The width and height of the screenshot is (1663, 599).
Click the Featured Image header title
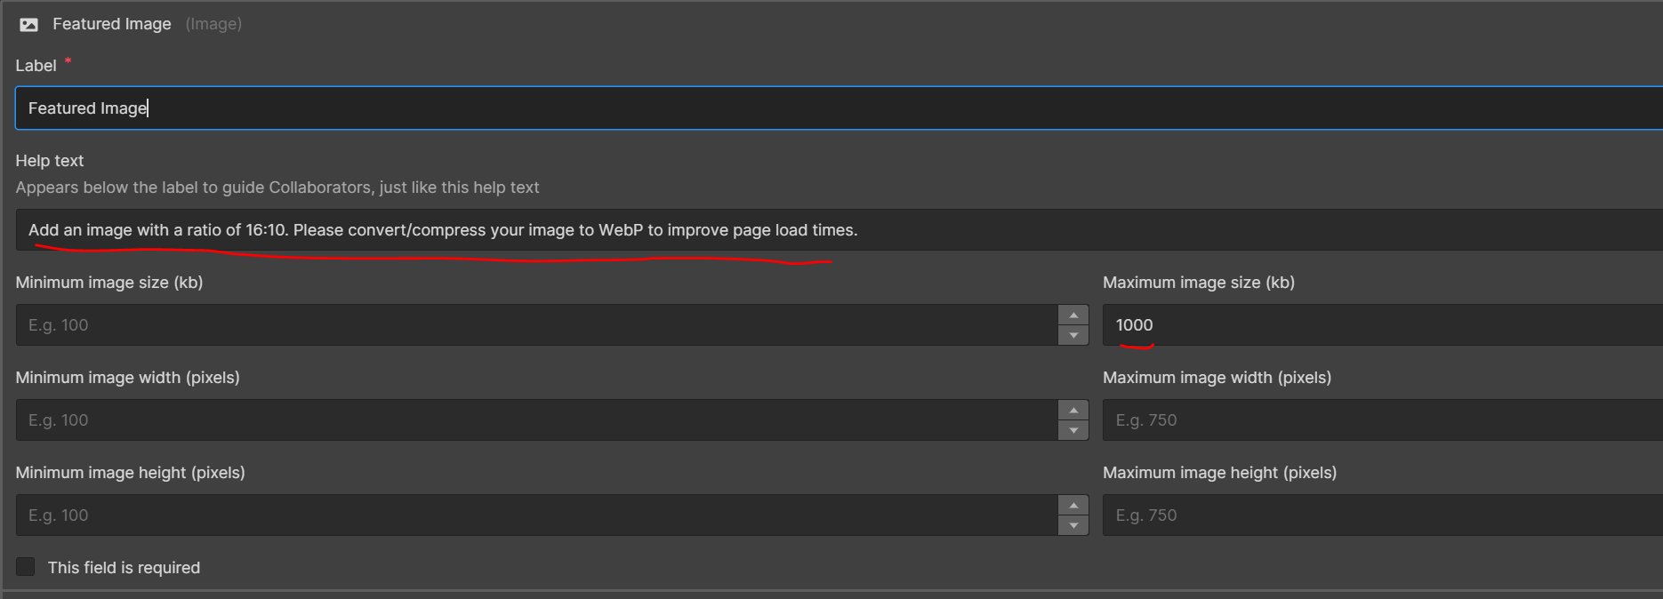(x=111, y=24)
